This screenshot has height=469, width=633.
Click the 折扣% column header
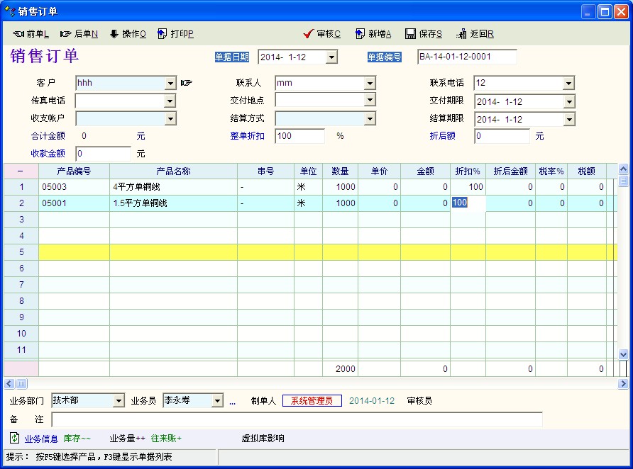pos(468,171)
